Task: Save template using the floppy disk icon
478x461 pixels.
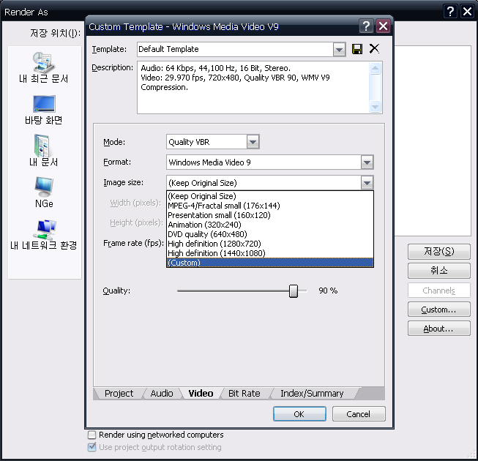Action: tap(357, 49)
